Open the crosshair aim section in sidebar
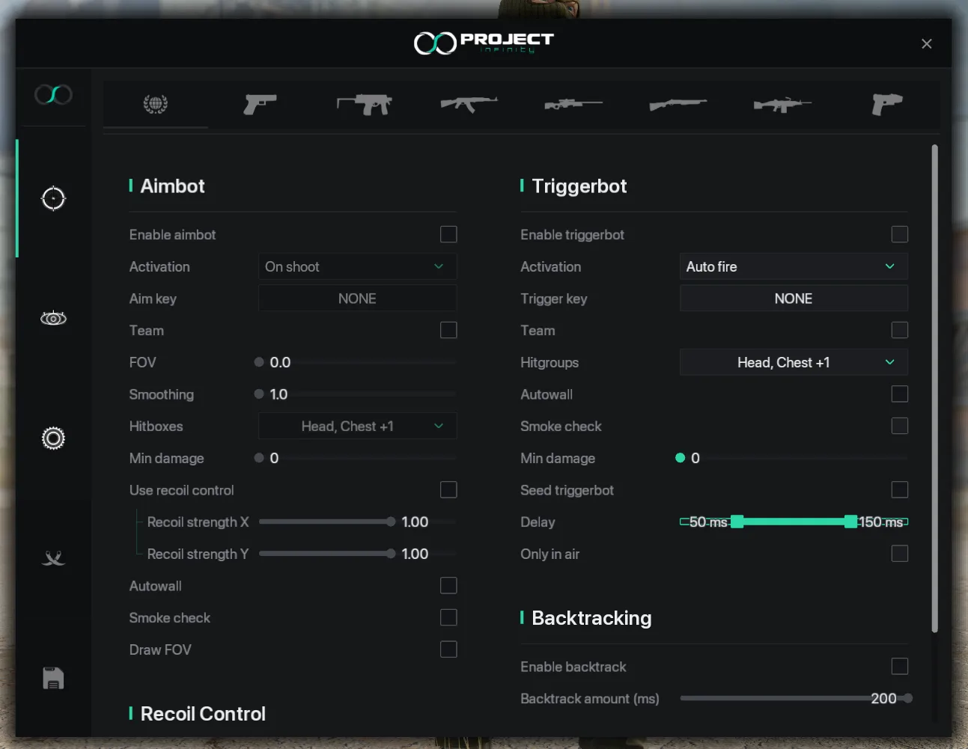The height and width of the screenshot is (749, 968). pos(53,199)
